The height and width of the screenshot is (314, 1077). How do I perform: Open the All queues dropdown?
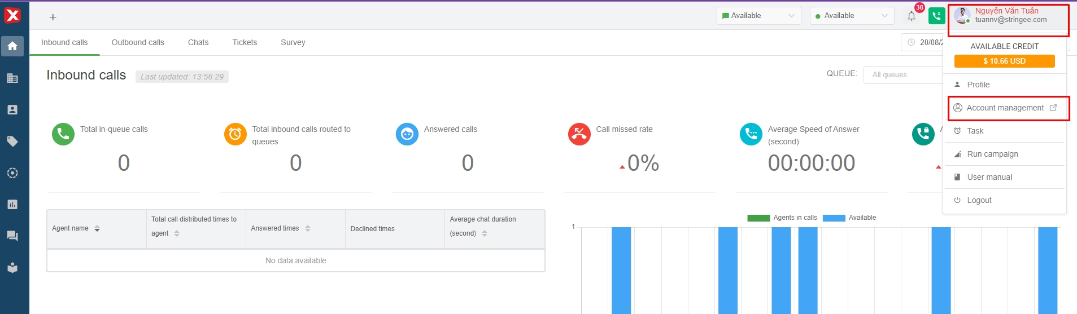coord(904,74)
